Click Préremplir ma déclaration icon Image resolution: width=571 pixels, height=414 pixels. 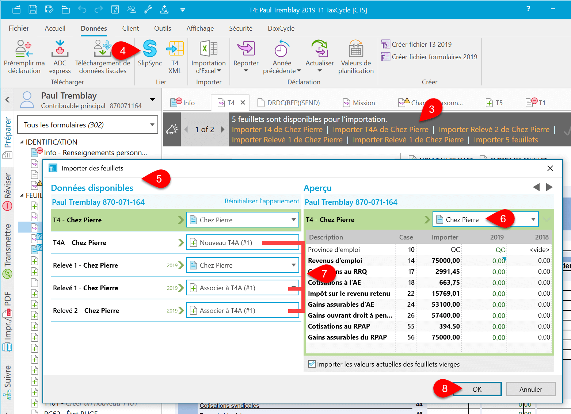pyautogui.click(x=24, y=49)
